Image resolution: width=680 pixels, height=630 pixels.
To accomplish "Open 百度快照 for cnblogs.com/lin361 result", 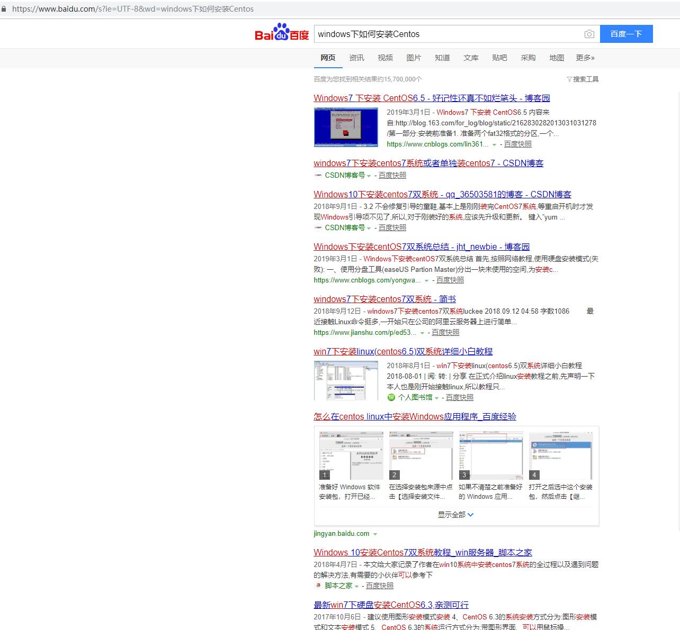I will pos(517,144).
